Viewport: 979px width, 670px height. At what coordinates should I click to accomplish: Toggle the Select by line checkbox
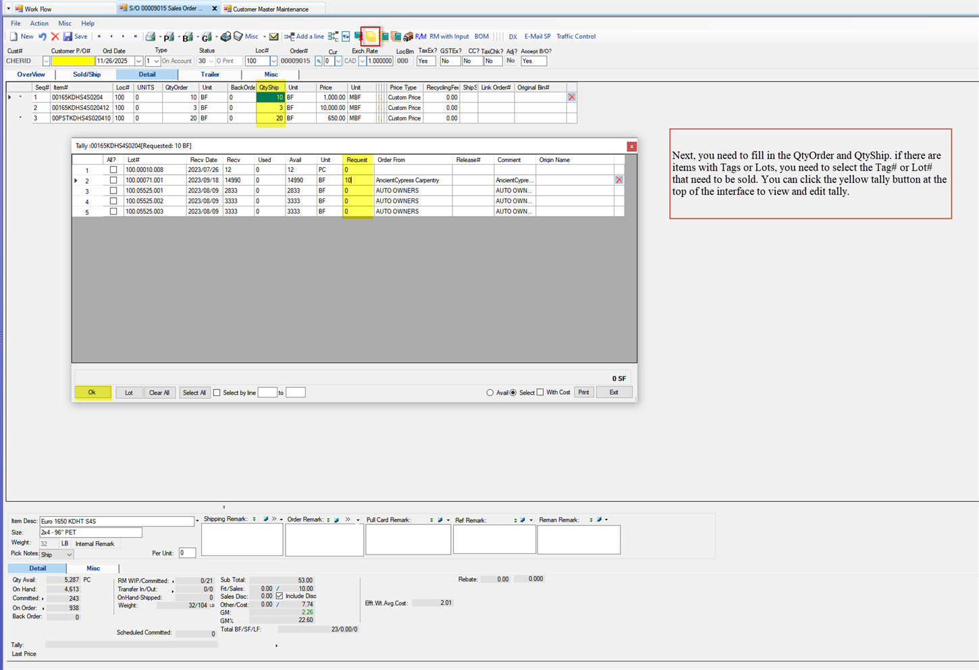pos(217,392)
